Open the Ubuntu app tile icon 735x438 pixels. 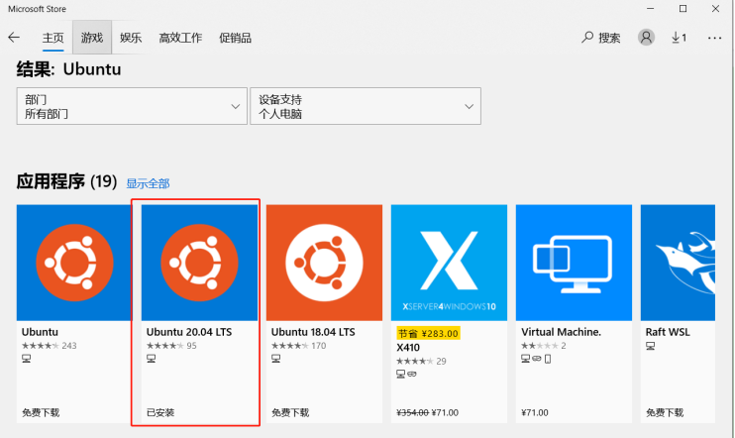click(74, 263)
